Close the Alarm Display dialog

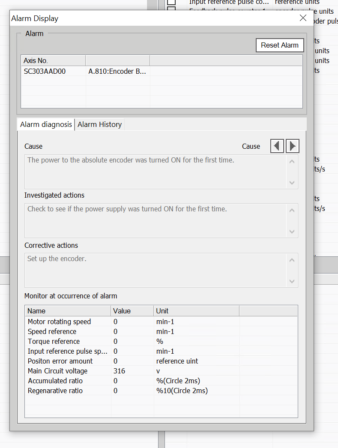(303, 18)
